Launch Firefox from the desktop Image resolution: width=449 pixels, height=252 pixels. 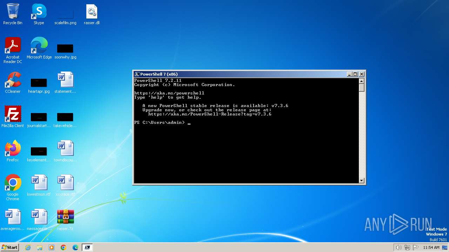coord(13,151)
